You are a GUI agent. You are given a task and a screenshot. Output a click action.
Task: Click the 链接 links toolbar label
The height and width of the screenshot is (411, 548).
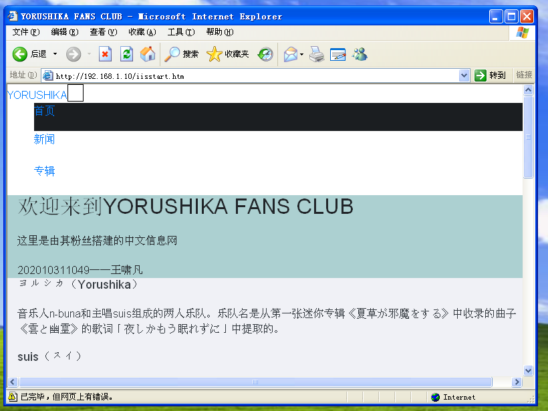pyautogui.click(x=524, y=75)
